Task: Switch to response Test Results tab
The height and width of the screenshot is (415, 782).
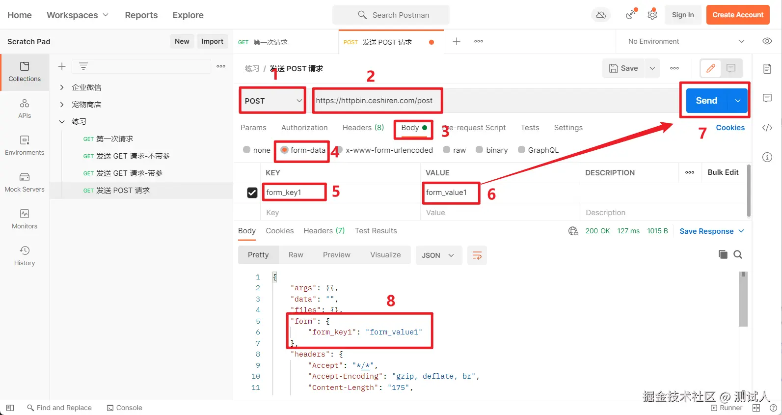Action: pos(376,231)
